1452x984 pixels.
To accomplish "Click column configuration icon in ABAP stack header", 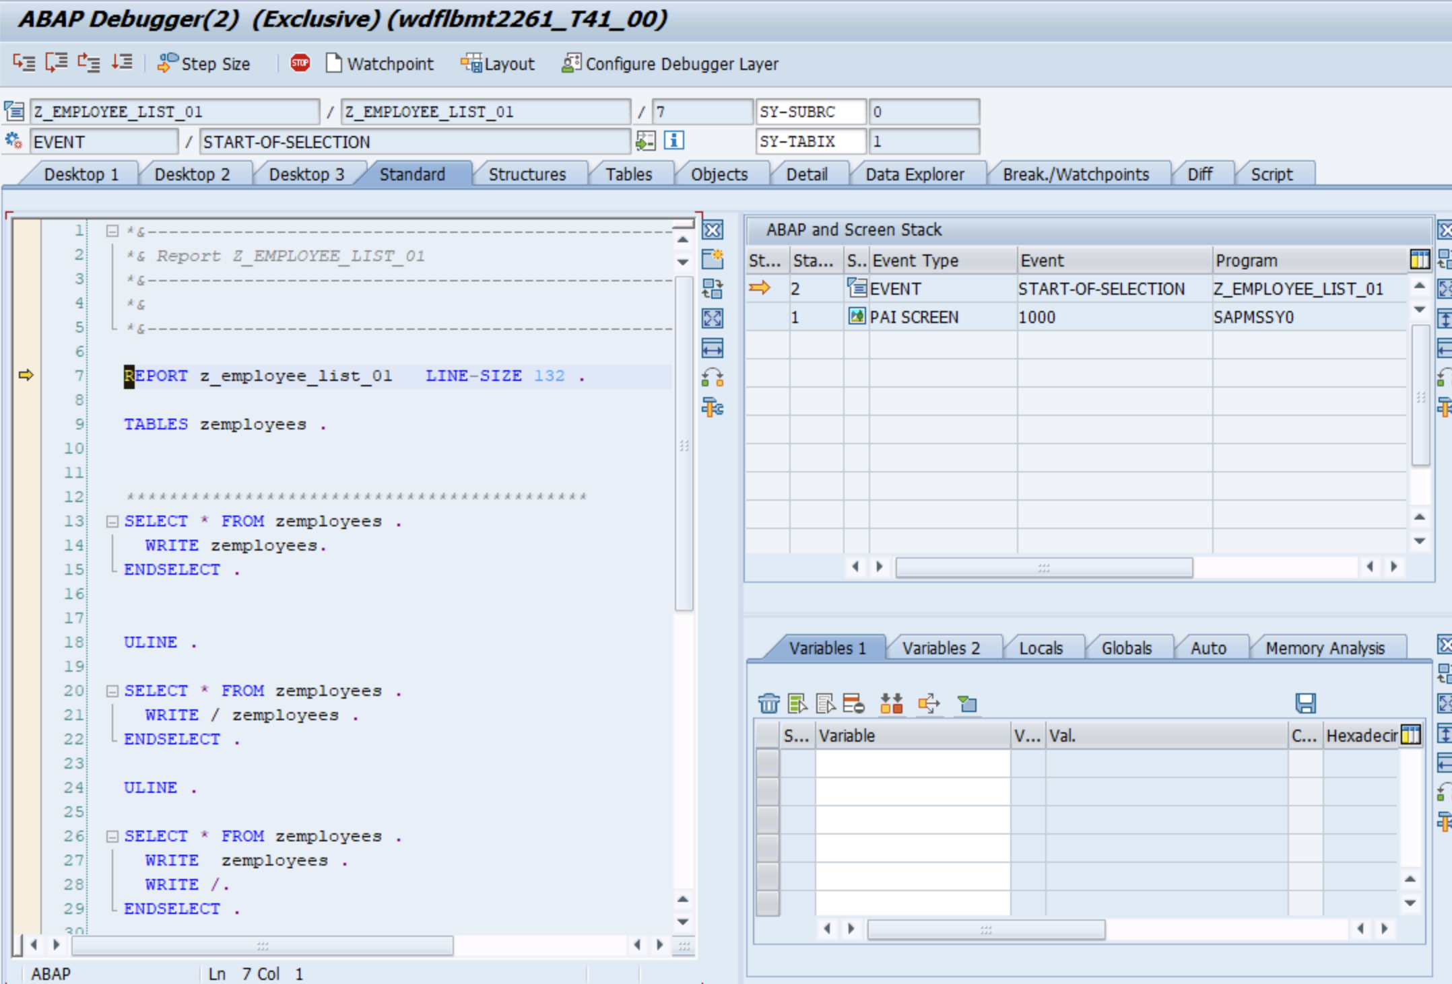I will [x=1419, y=260].
